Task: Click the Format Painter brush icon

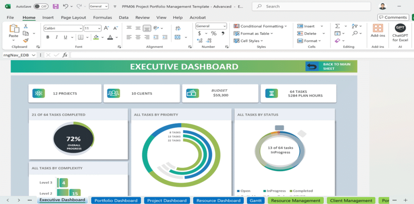Action: point(26,40)
